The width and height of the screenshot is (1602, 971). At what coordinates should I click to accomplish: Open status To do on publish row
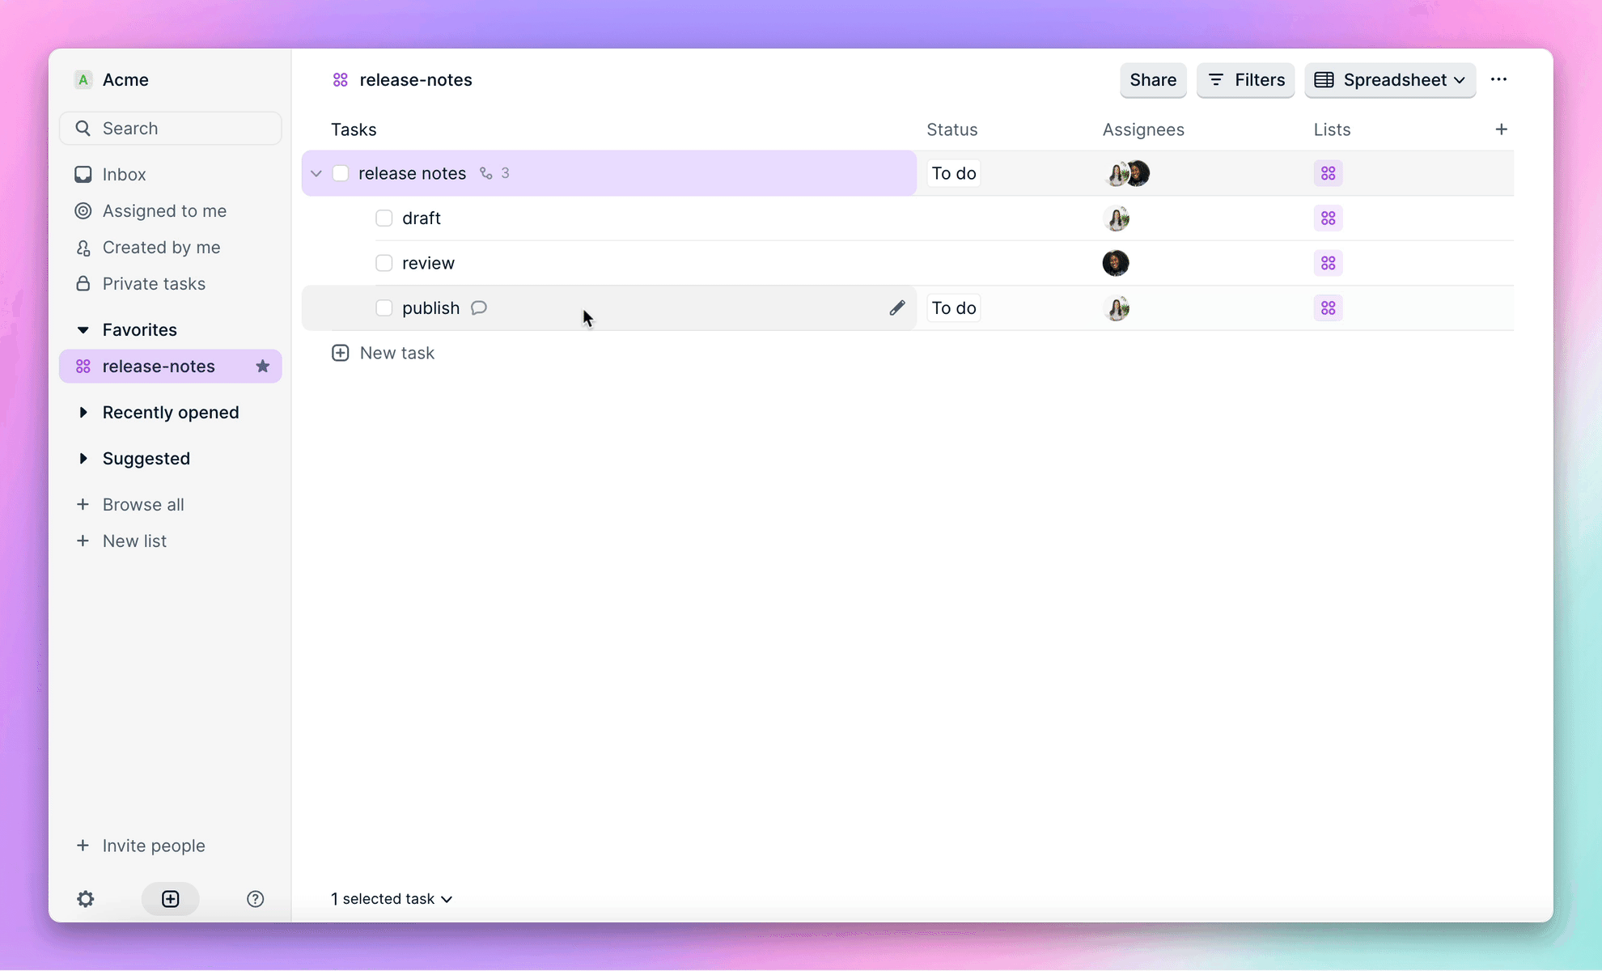(953, 308)
